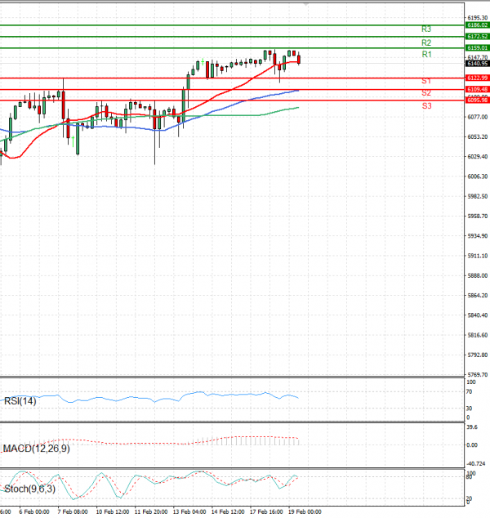Click the 5864.20 price axis value
The width and height of the screenshot is (490, 518).
pos(478,295)
